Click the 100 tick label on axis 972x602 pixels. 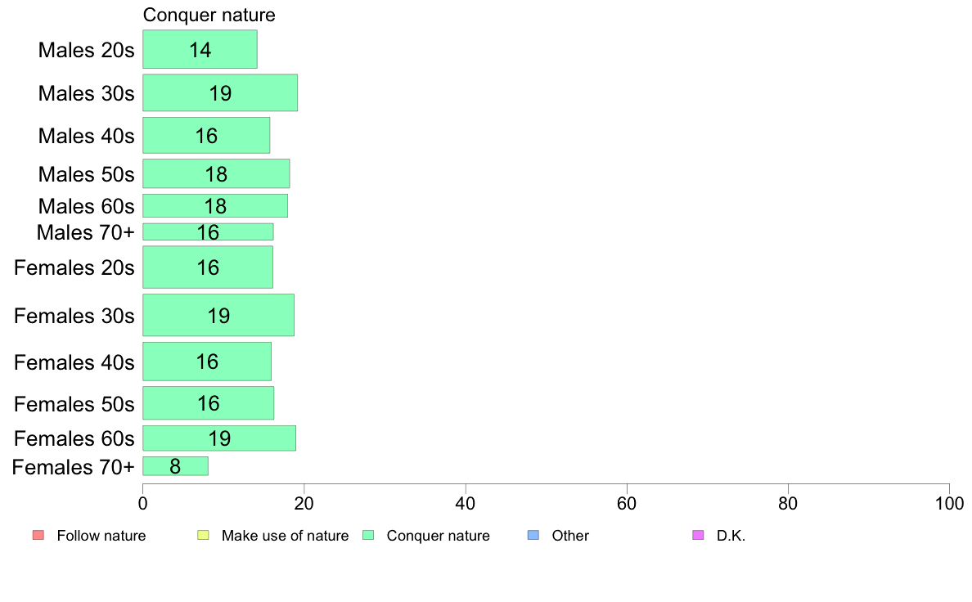coord(949,503)
